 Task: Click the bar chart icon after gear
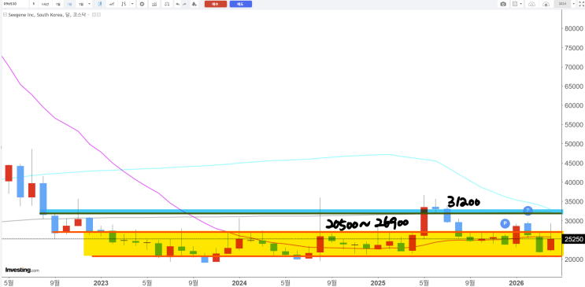click(x=154, y=4)
